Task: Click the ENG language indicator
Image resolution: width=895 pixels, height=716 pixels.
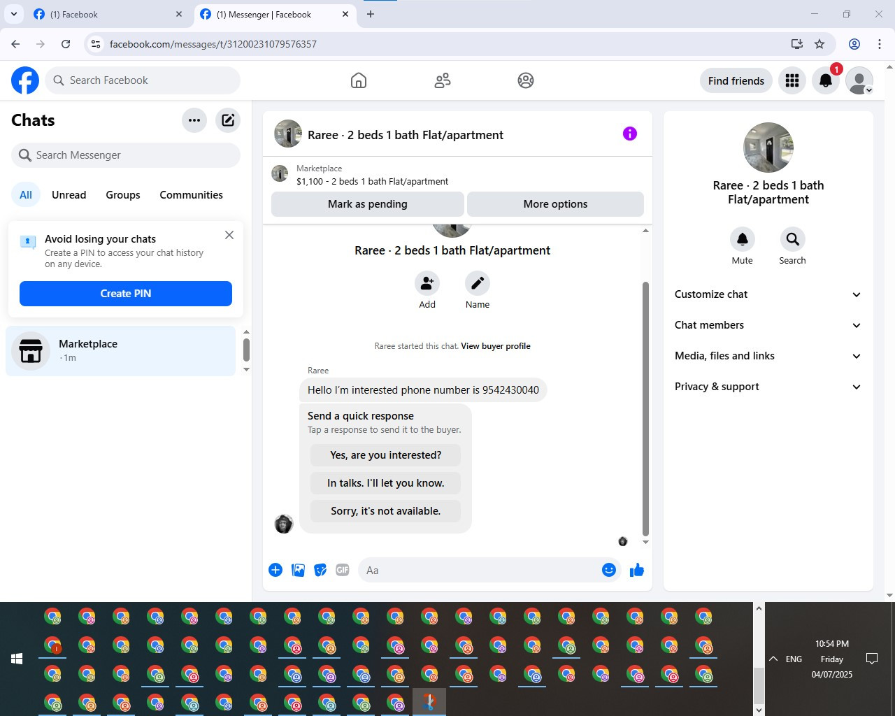Action: (794, 659)
